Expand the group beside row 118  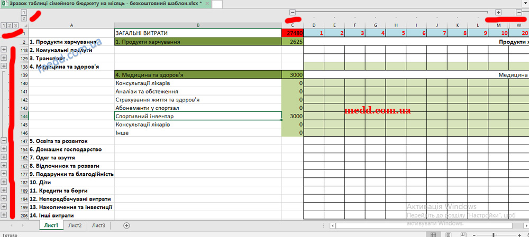coord(4,50)
